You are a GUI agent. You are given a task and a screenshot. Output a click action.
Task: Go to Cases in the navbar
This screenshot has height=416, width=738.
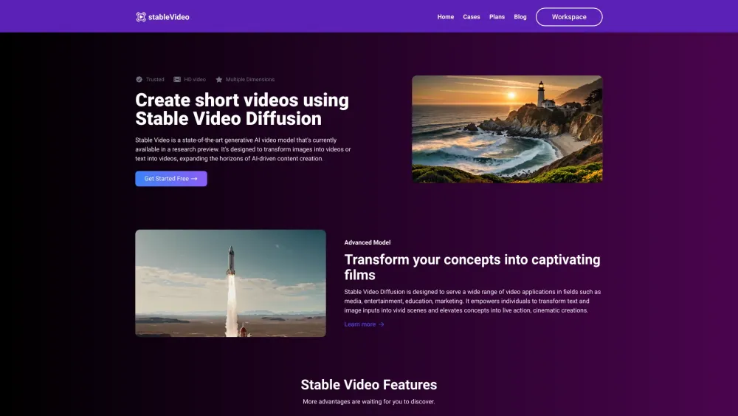[472, 17]
